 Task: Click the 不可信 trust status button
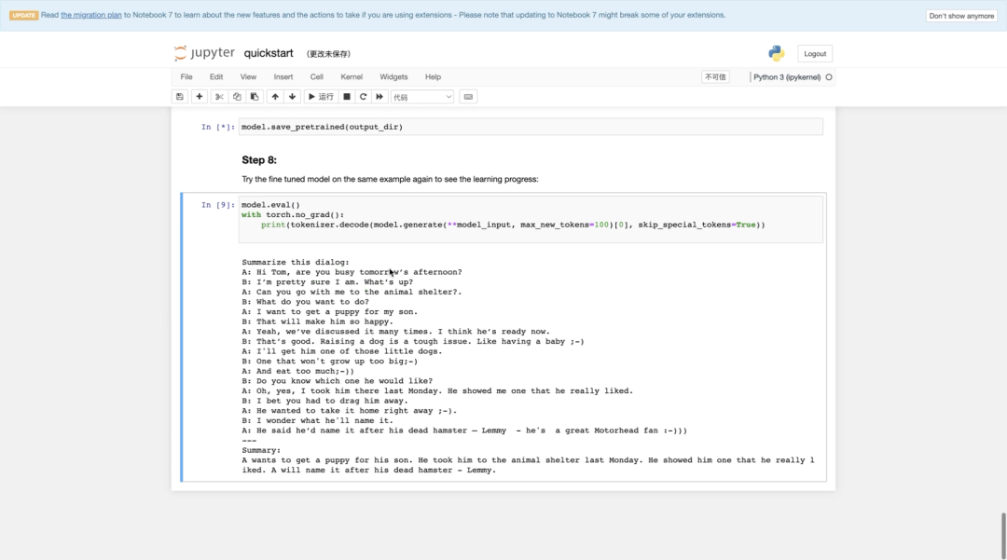715,77
